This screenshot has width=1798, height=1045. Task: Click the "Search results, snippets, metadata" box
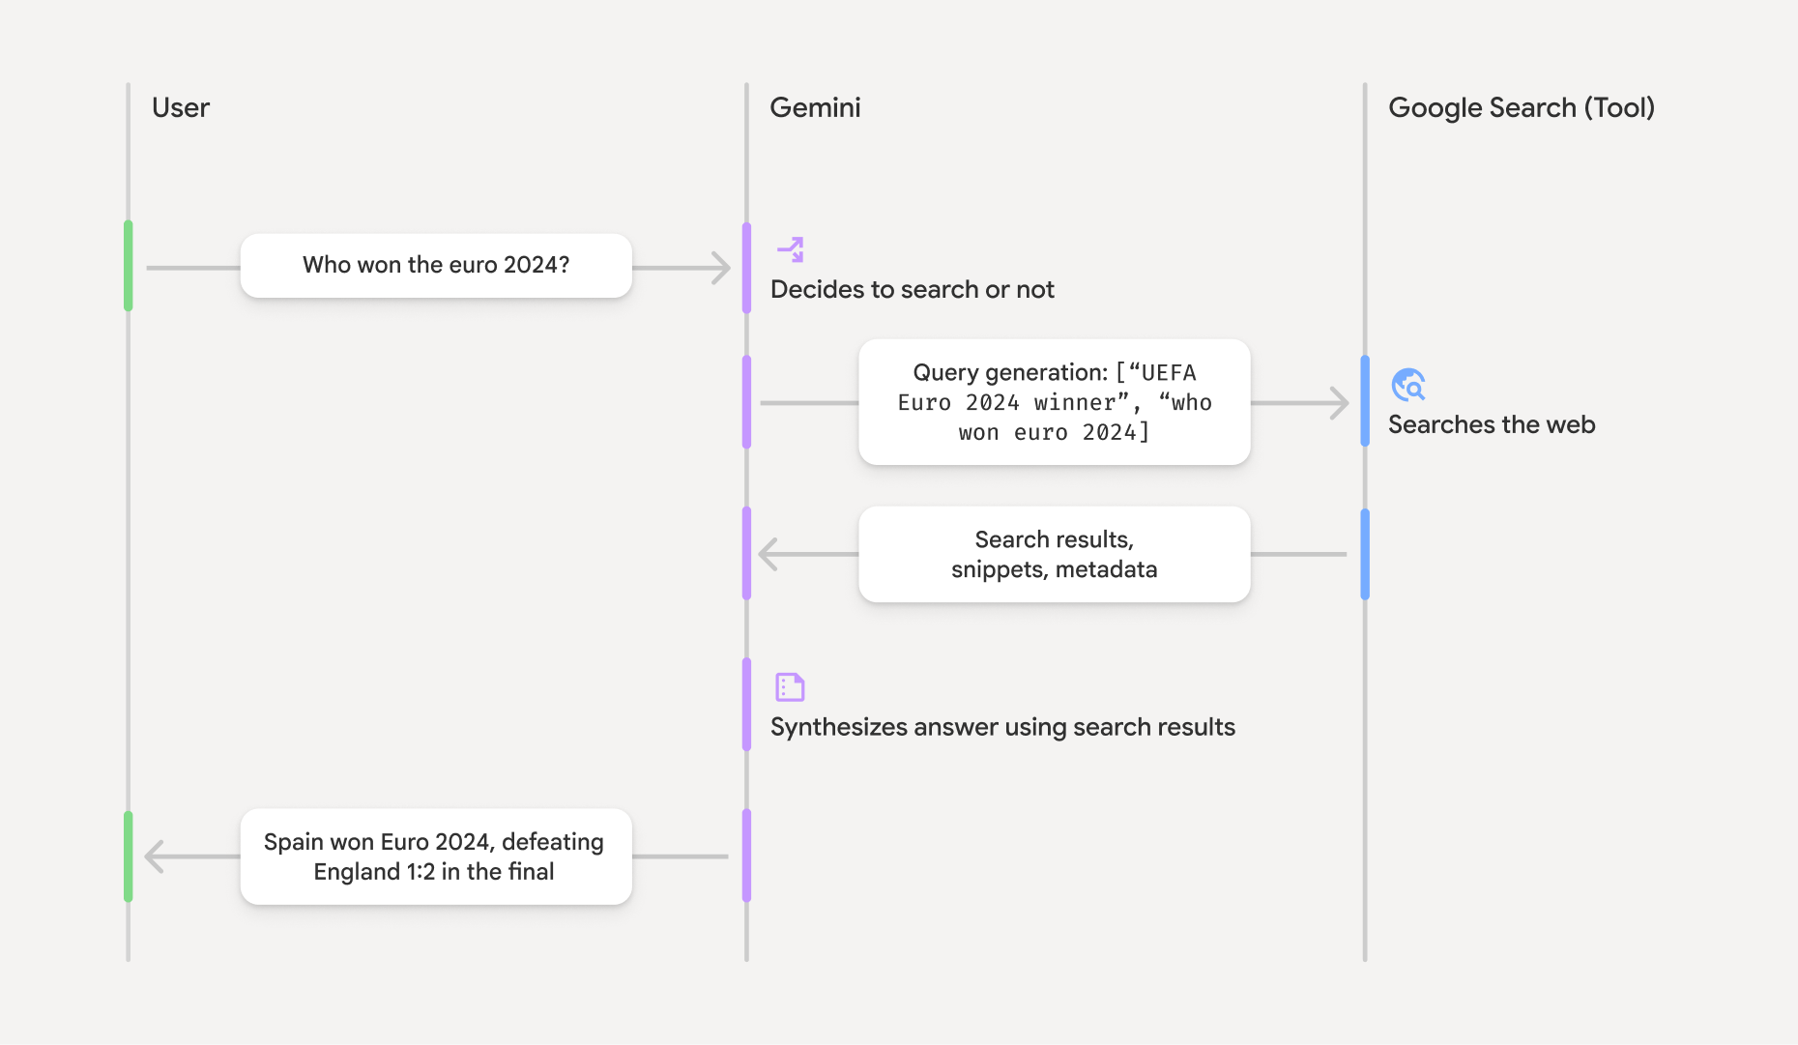pyautogui.click(x=1054, y=555)
